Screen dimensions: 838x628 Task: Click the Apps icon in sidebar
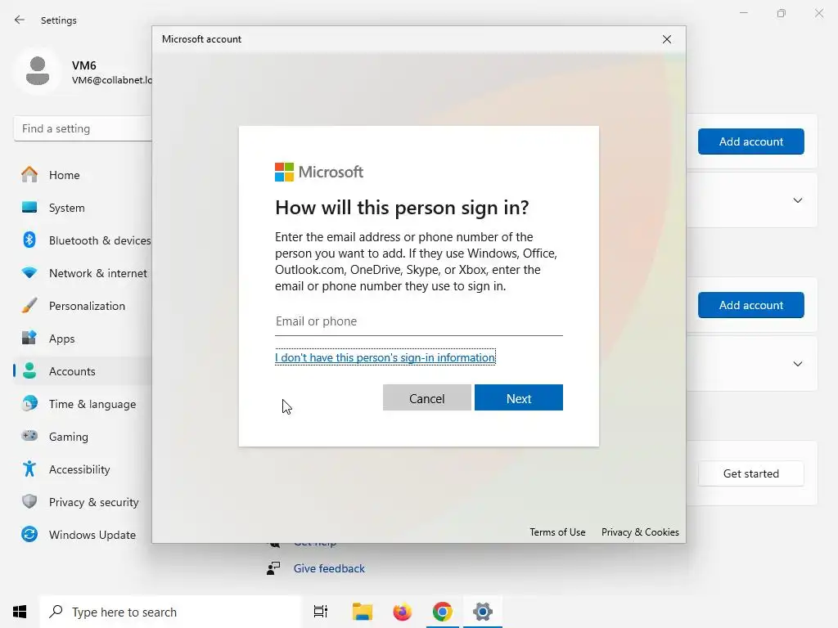[29, 338]
